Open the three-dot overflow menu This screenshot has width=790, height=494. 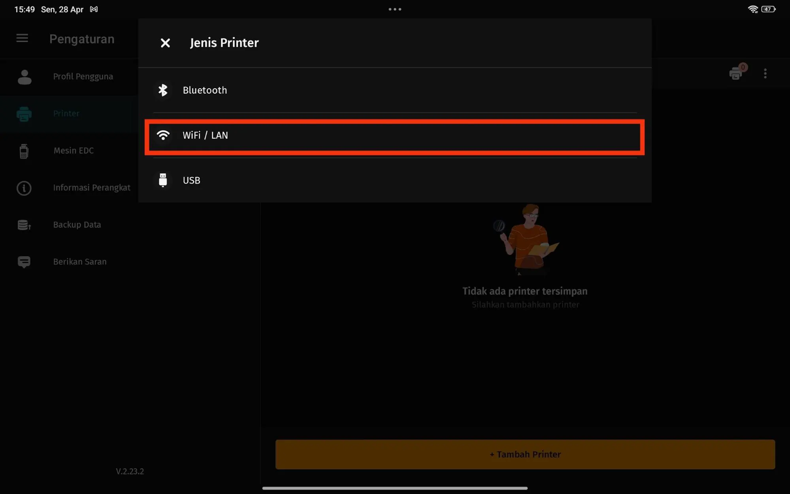[765, 74]
